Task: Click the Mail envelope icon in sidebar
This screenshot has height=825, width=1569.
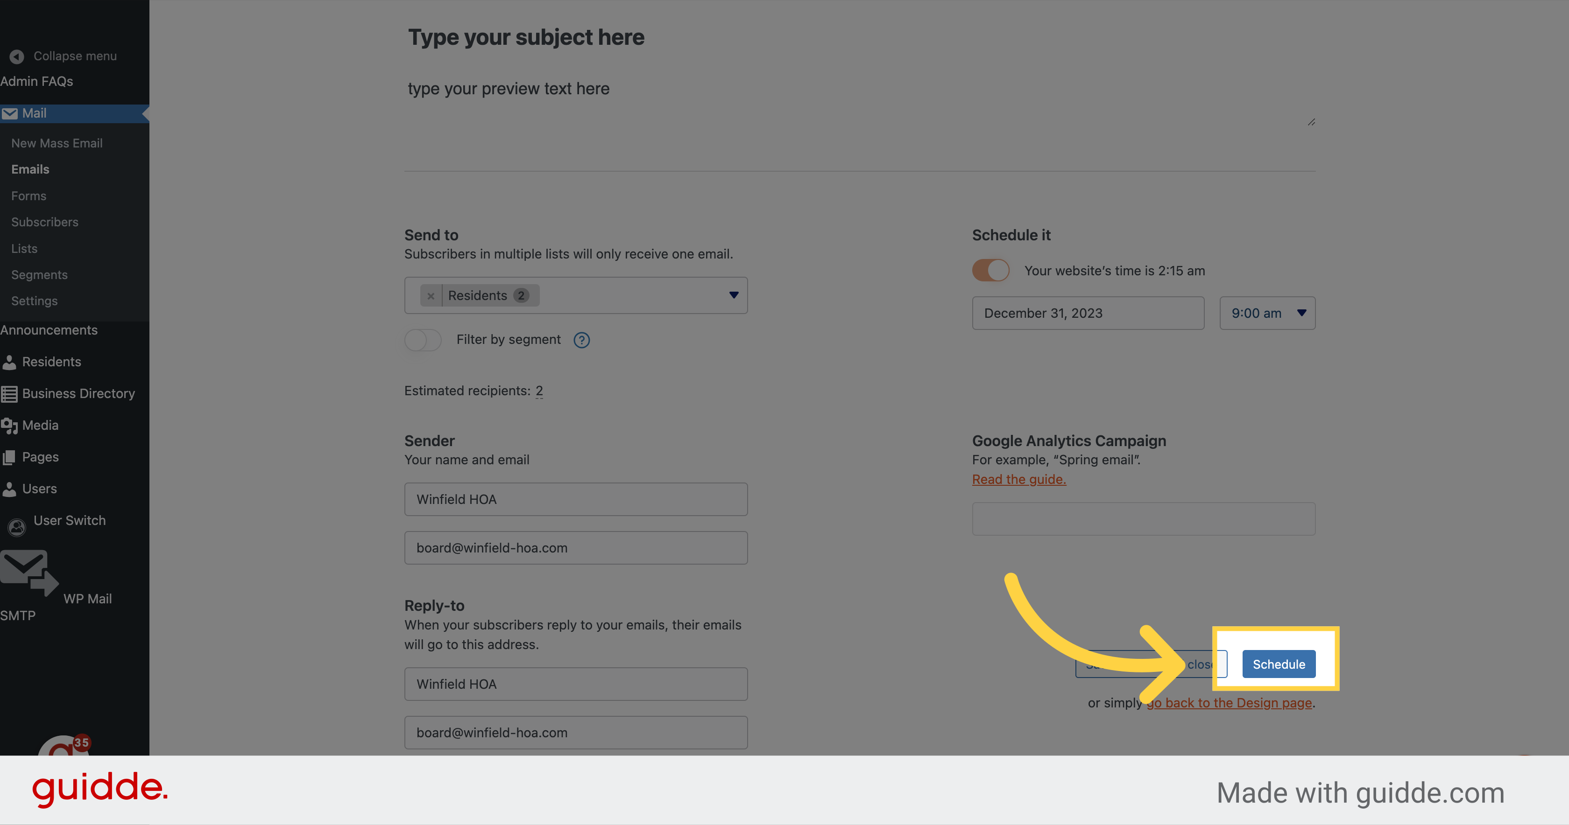Action: pos(10,113)
